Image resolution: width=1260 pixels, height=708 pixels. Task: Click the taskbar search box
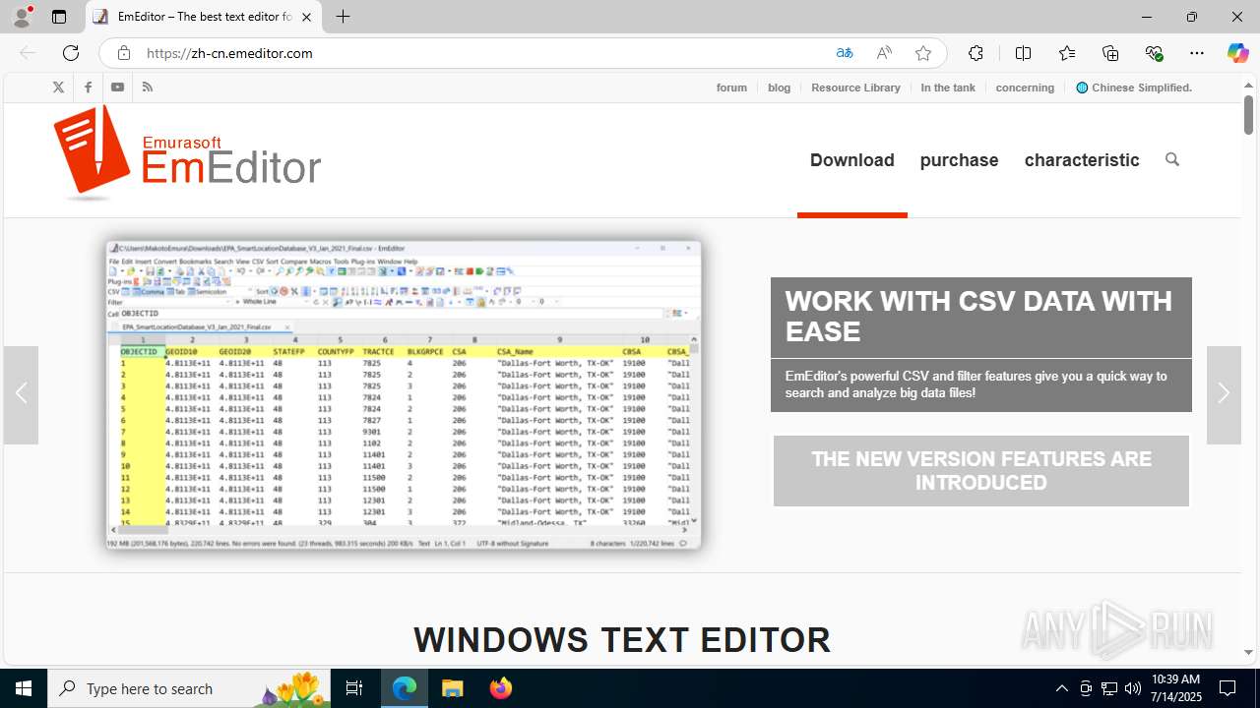point(190,688)
